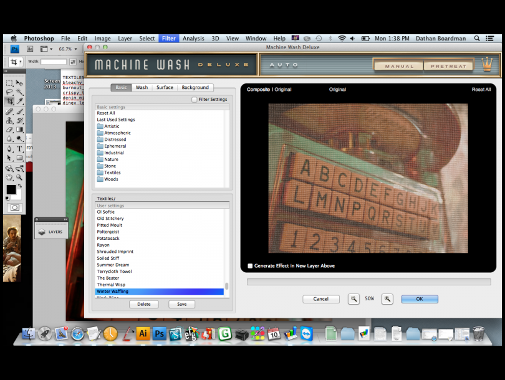This screenshot has width=505, height=380.
Task: Save the current setting
Action: [x=181, y=304]
